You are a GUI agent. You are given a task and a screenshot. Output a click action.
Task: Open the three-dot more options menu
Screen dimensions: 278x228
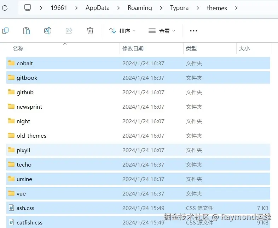coord(193,31)
